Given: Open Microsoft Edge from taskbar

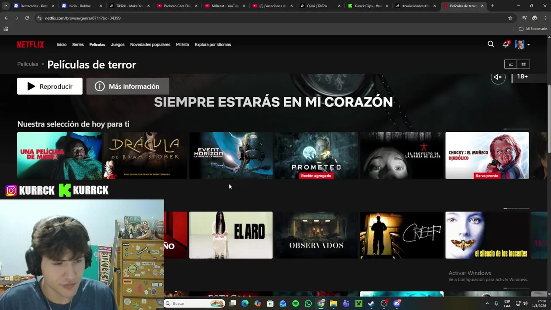Looking at the screenshot, I should point(245,304).
